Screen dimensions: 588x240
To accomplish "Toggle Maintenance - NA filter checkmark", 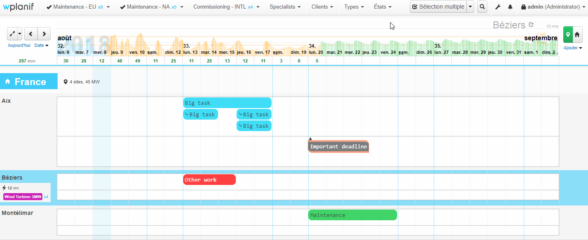I will pyautogui.click(x=123, y=7).
